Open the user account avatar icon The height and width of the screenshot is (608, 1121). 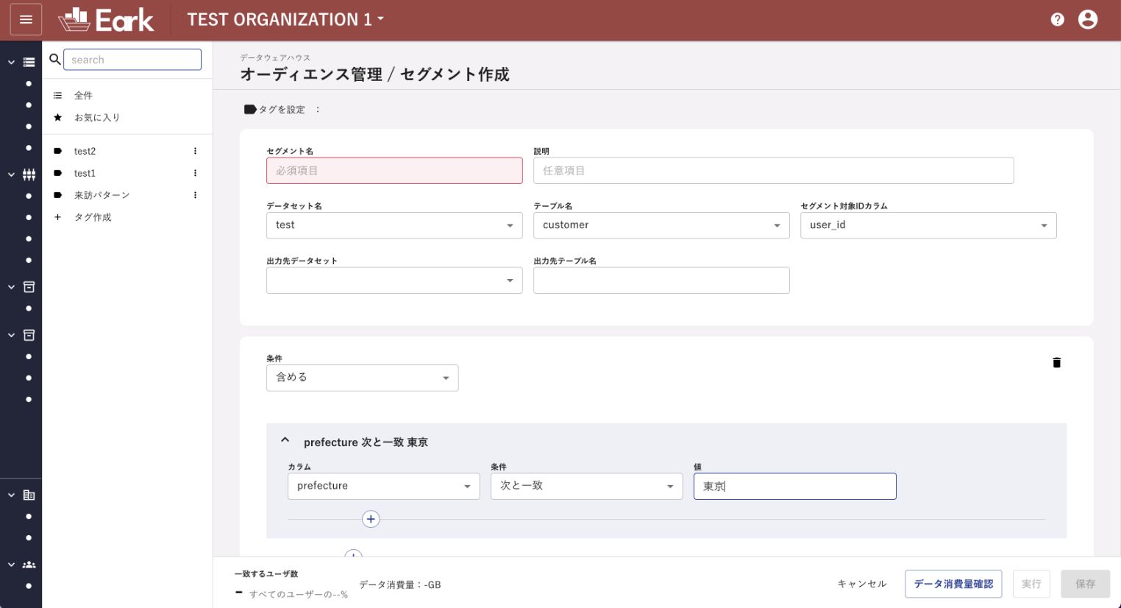[1087, 20]
